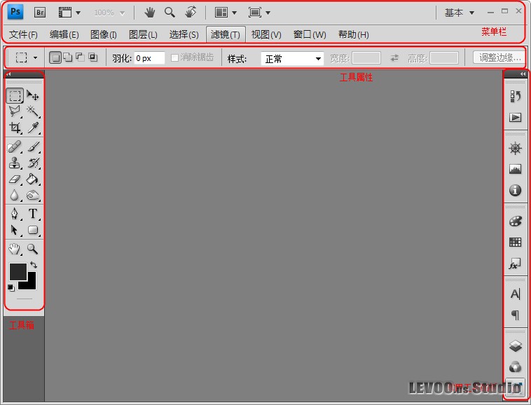Screen dimensions: 531x405
Task: Open the Swatches panel icon
Action: click(515, 242)
